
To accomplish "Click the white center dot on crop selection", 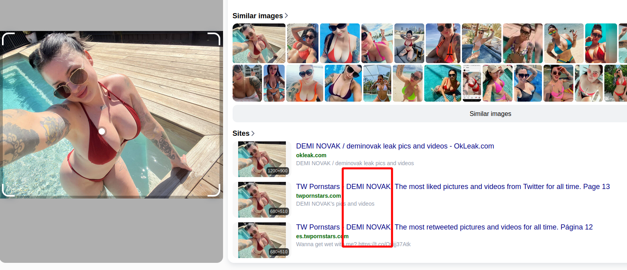I will pos(102,131).
